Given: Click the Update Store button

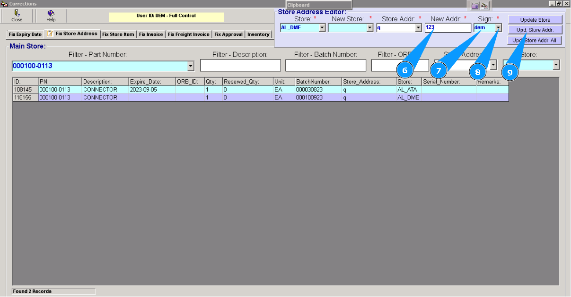Looking at the screenshot, I should point(535,20).
